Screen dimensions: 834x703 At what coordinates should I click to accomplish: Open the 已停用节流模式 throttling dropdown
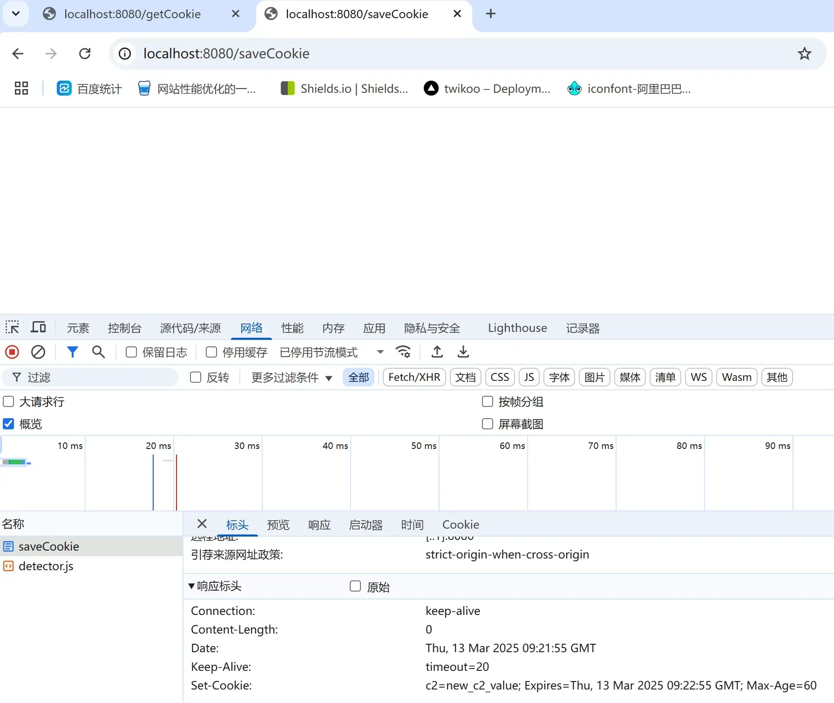coord(332,352)
